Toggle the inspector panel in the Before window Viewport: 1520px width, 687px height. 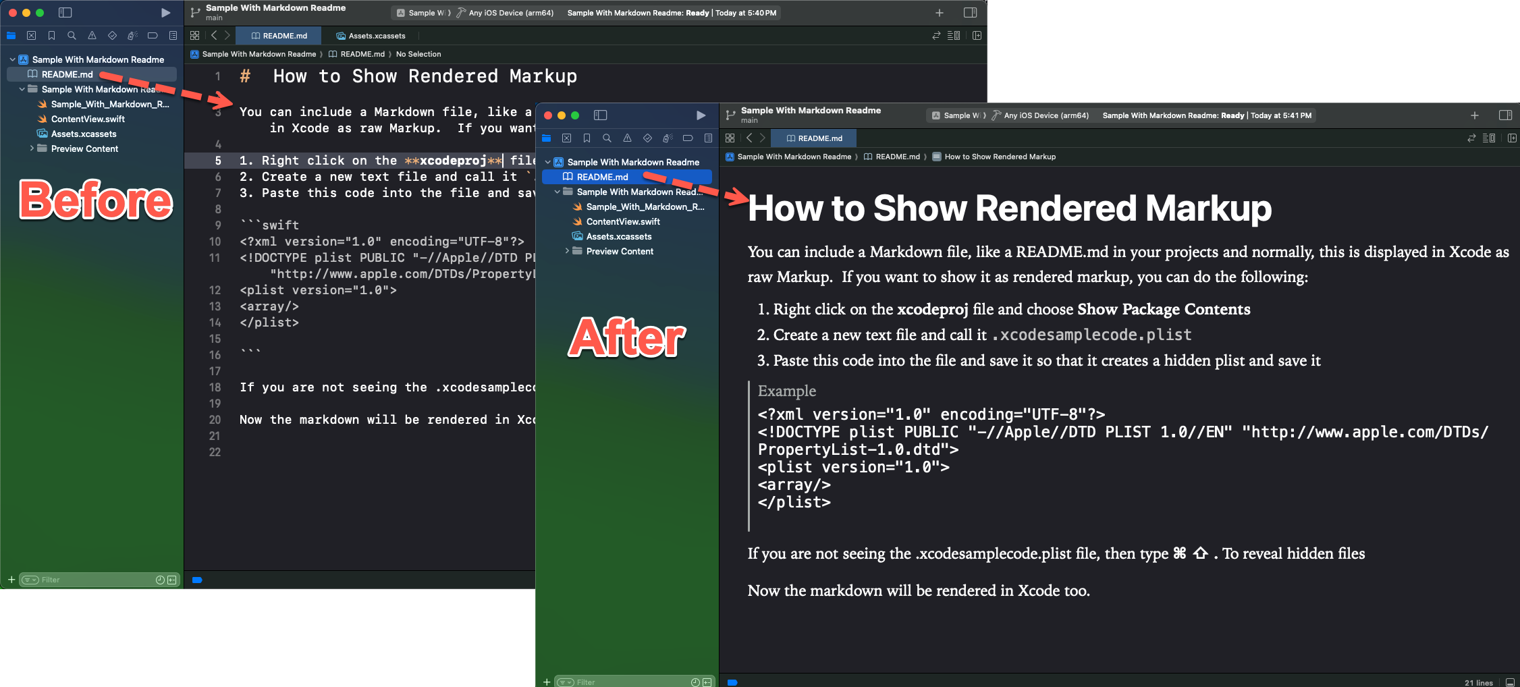tap(970, 13)
